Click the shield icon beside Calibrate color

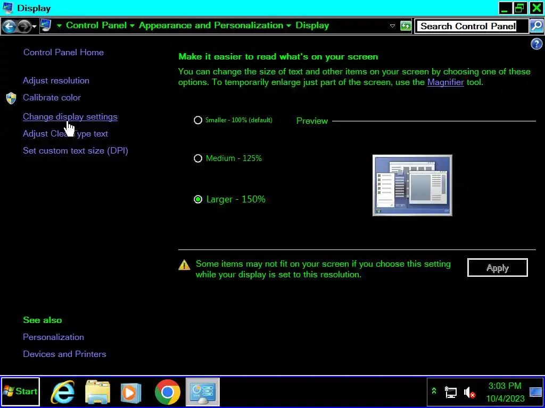11,98
